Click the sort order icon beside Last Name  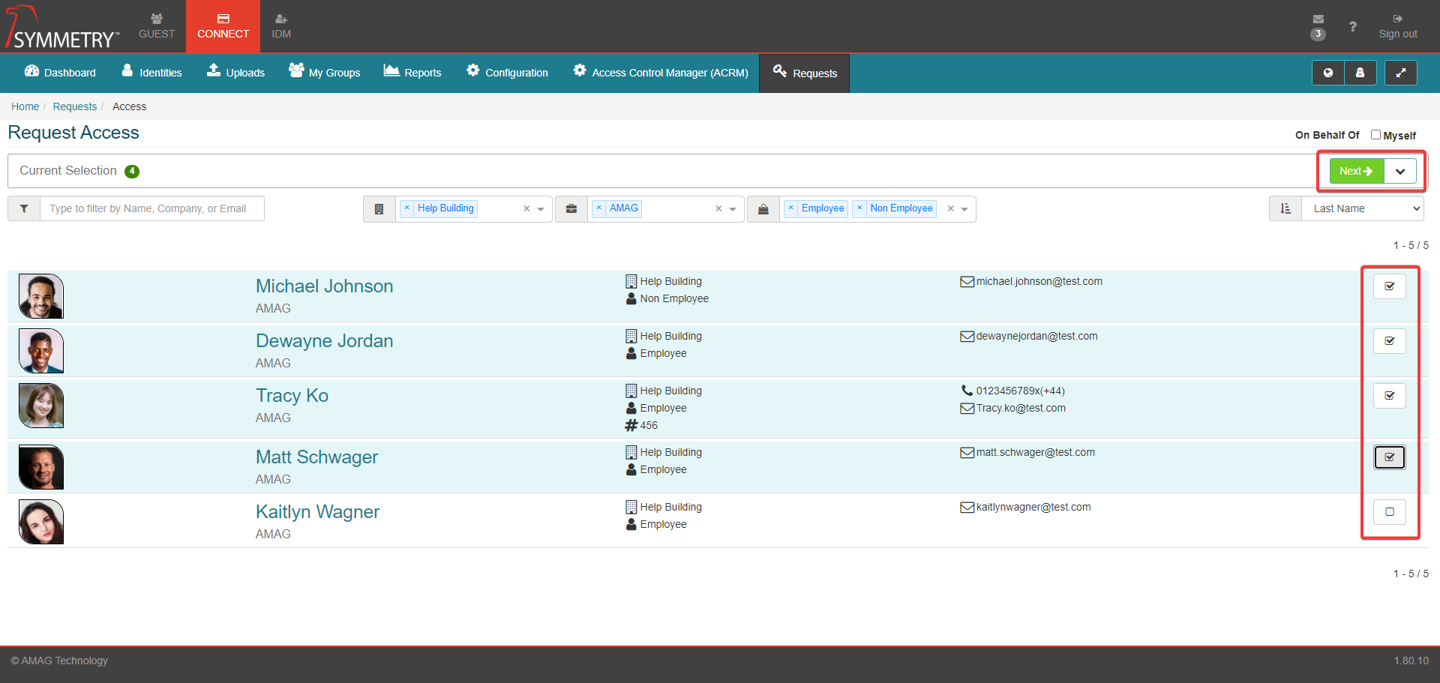coord(1285,208)
